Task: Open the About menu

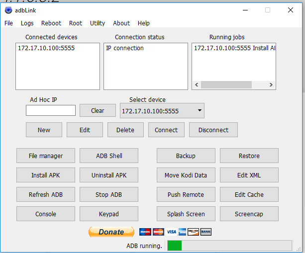Action: pos(121,23)
